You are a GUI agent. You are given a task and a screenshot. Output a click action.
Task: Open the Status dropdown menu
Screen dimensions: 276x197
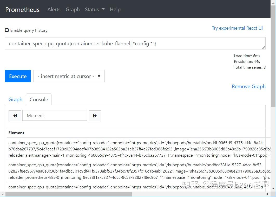click(x=95, y=9)
